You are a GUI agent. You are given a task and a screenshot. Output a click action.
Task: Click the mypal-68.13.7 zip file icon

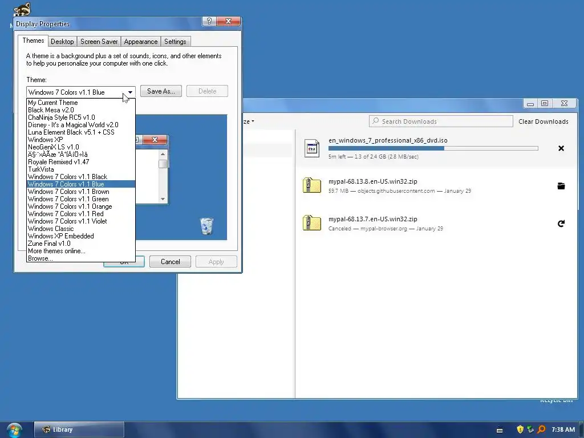tap(312, 223)
